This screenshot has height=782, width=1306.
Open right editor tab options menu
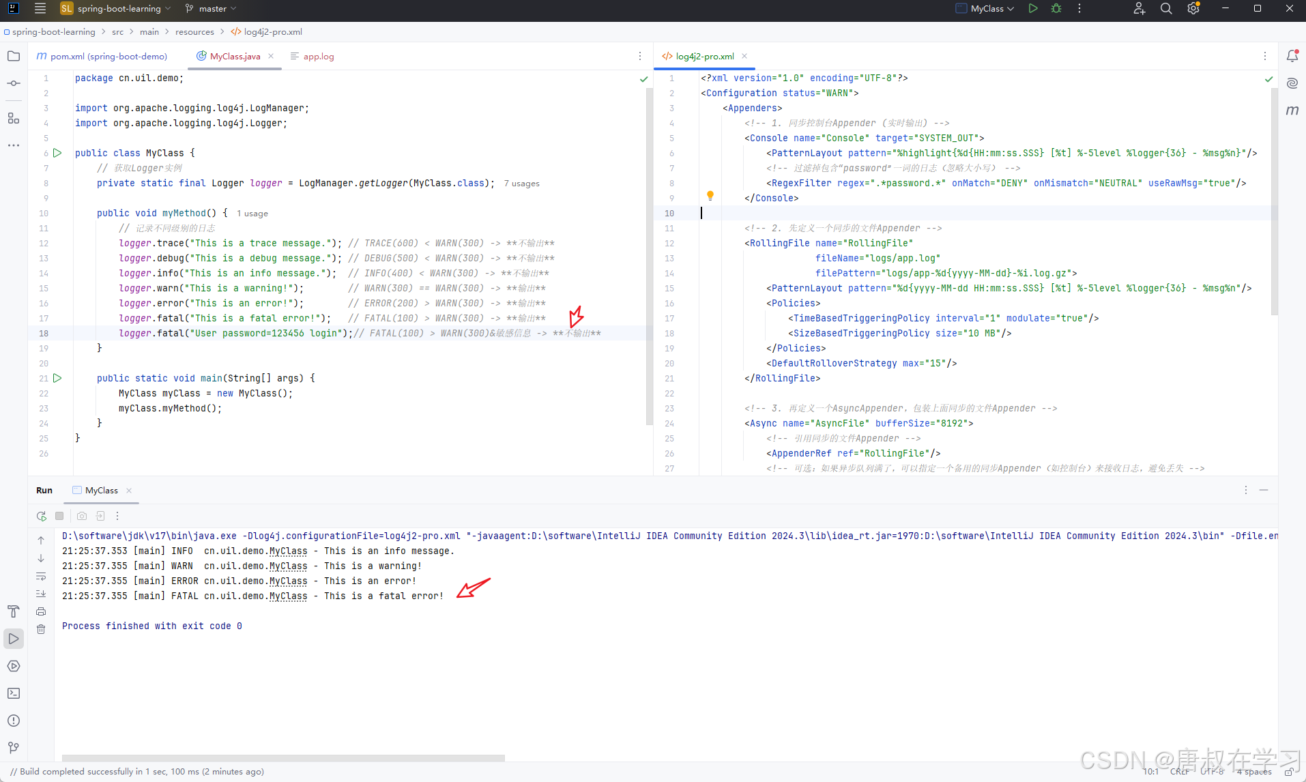tap(1265, 57)
